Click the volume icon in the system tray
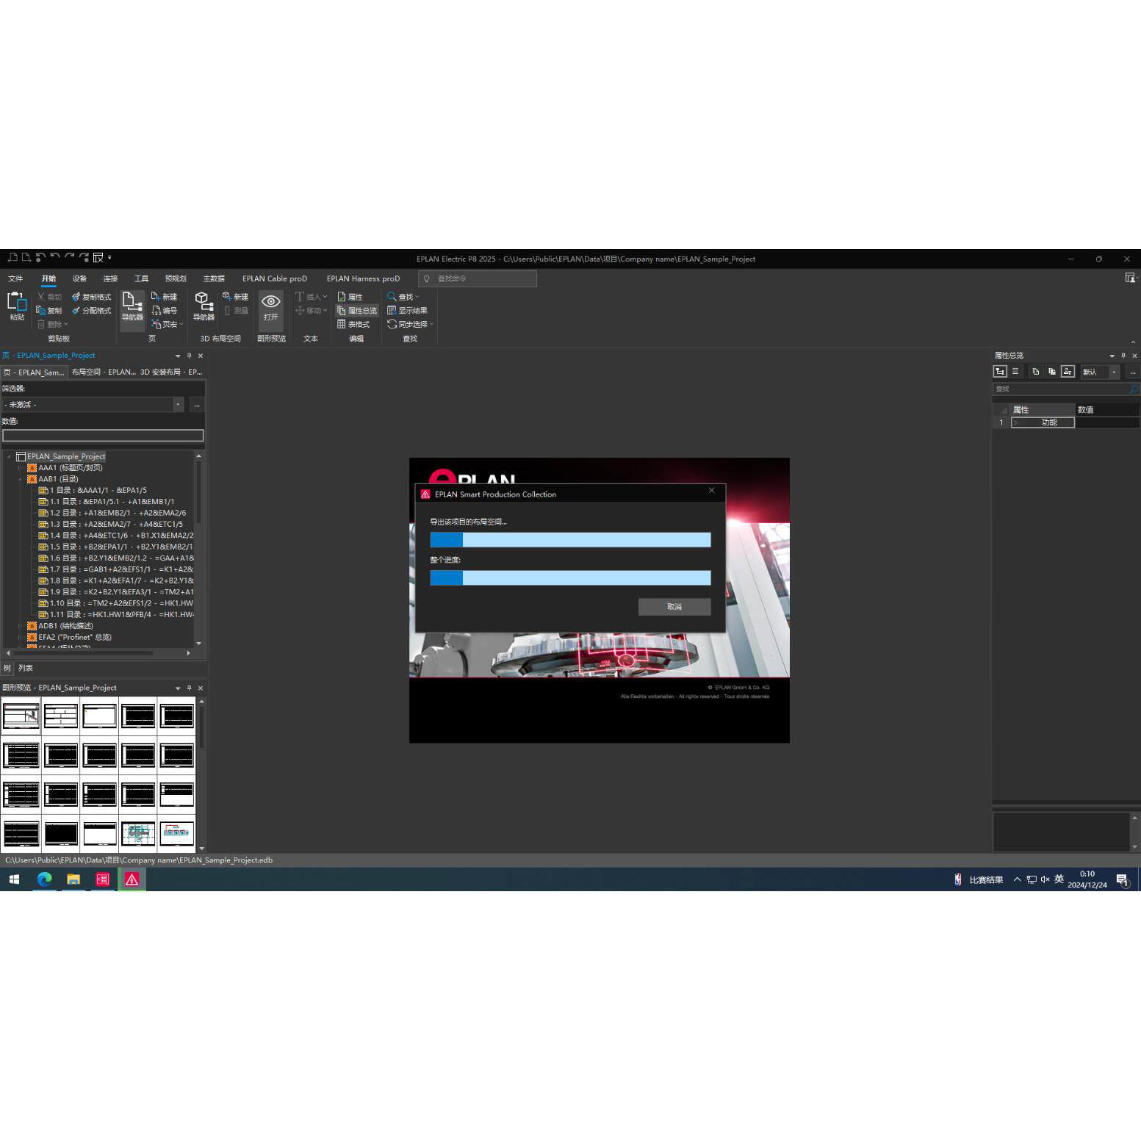Image resolution: width=1141 pixels, height=1141 pixels. point(1045,879)
